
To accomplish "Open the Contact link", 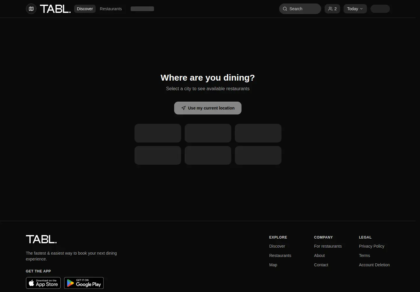I will (x=321, y=265).
